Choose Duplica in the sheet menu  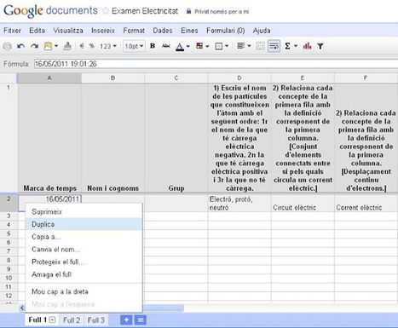click(x=84, y=224)
